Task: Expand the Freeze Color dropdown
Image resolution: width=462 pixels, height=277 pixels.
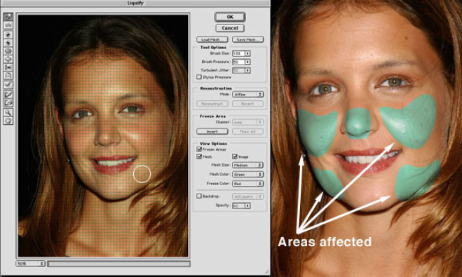Action: point(247,183)
